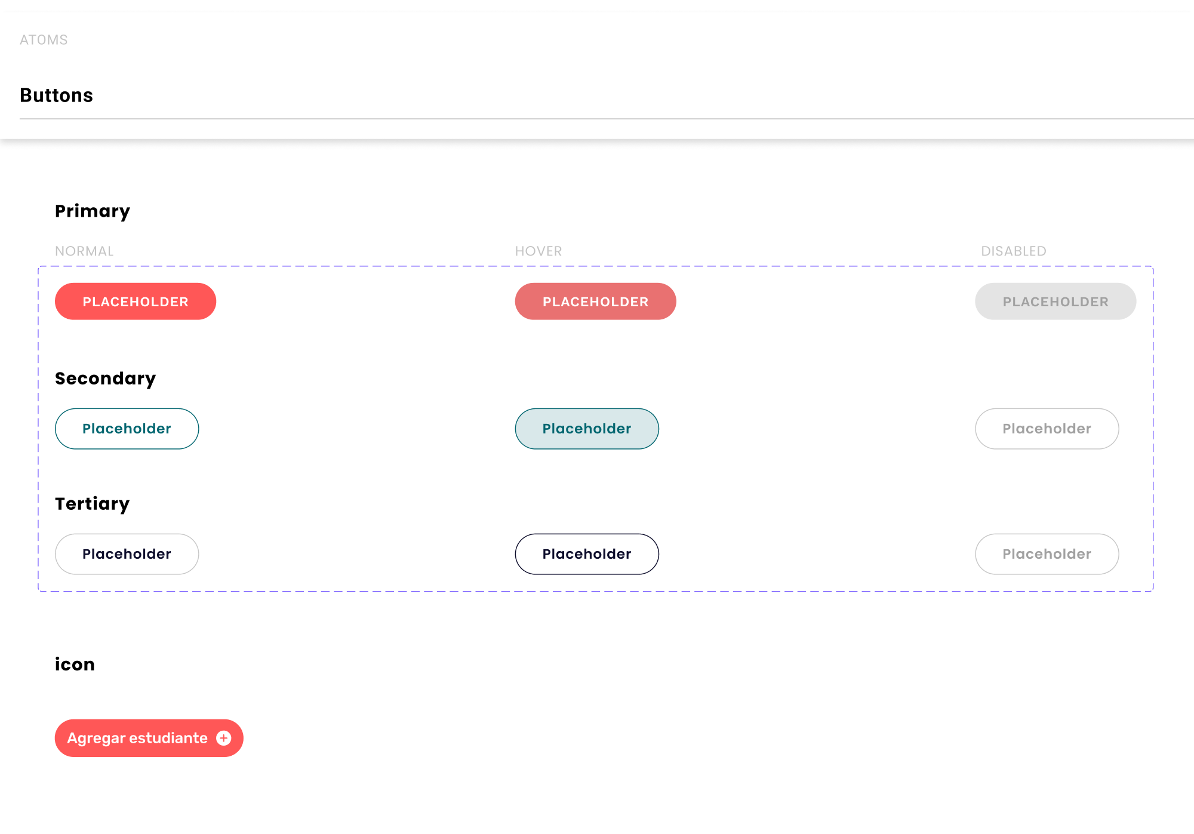Click the NORMAL column label
The image size is (1194, 834).
(x=84, y=251)
